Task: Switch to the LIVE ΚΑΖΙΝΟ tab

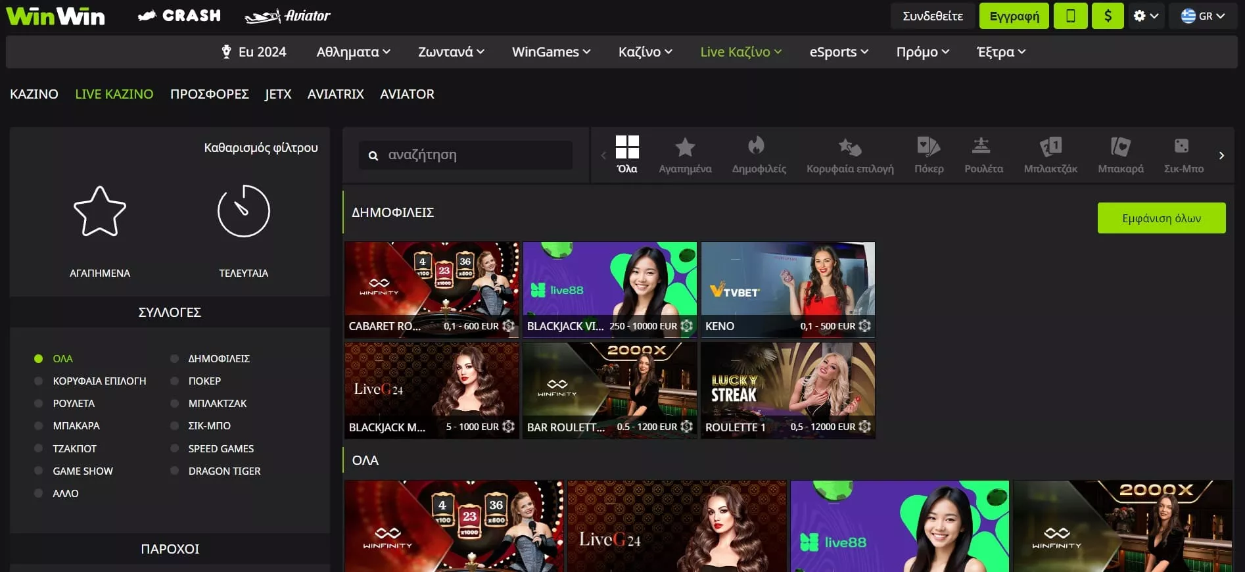Action: point(114,94)
